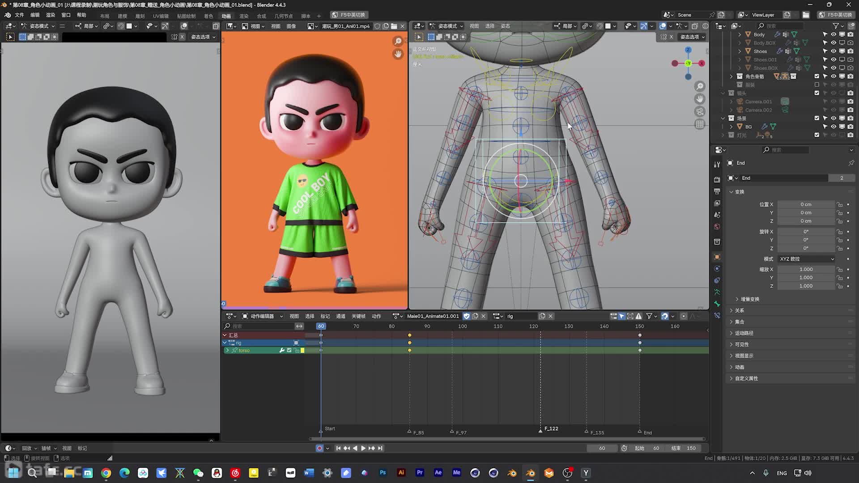Viewport: 859px width, 483px height.
Task: Uncheck the 角色骨骼 collection checkbox
Action: [816, 76]
